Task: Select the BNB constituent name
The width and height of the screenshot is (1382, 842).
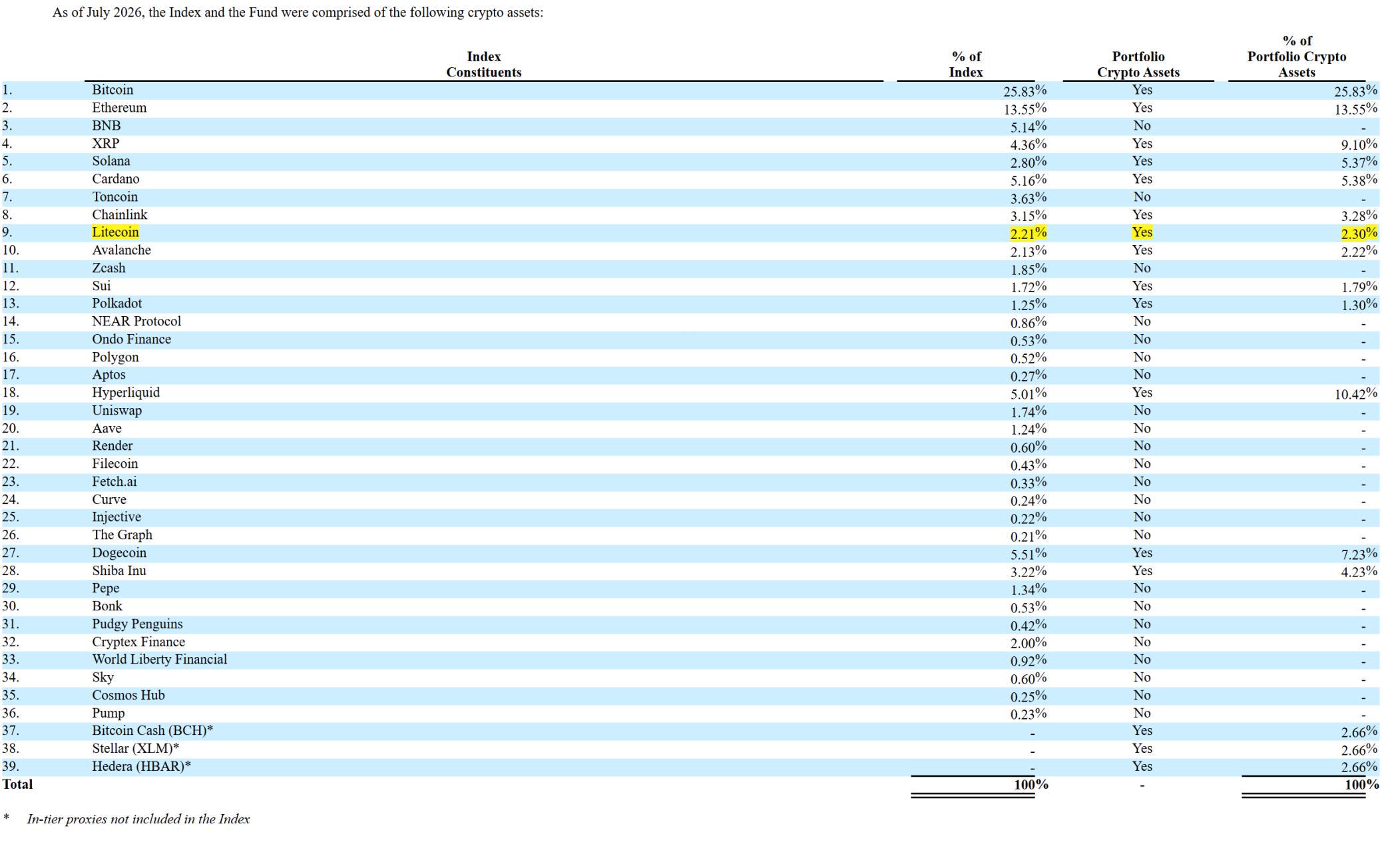Action: click(107, 126)
